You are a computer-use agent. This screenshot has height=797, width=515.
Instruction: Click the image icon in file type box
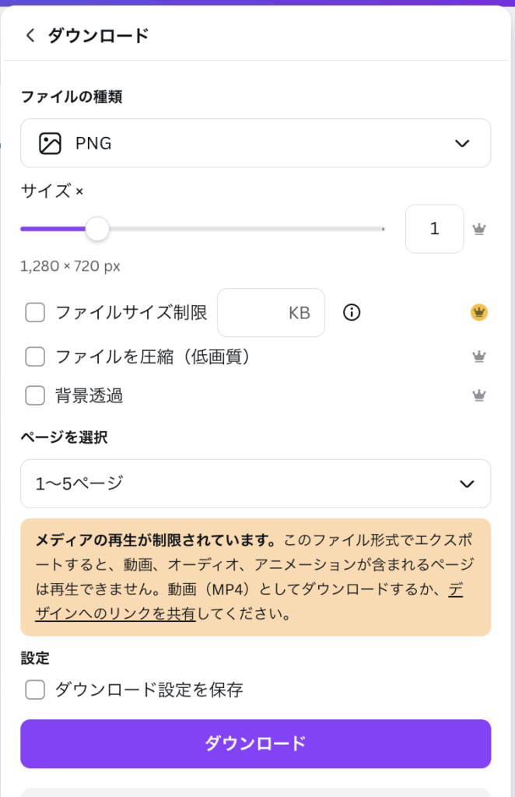pyautogui.click(x=50, y=143)
